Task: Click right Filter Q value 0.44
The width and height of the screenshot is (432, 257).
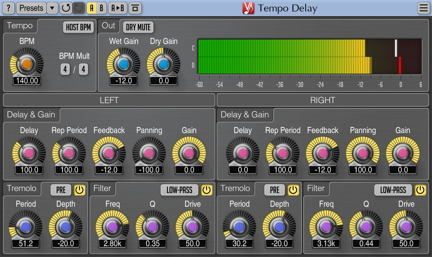Action: point(366,243)
